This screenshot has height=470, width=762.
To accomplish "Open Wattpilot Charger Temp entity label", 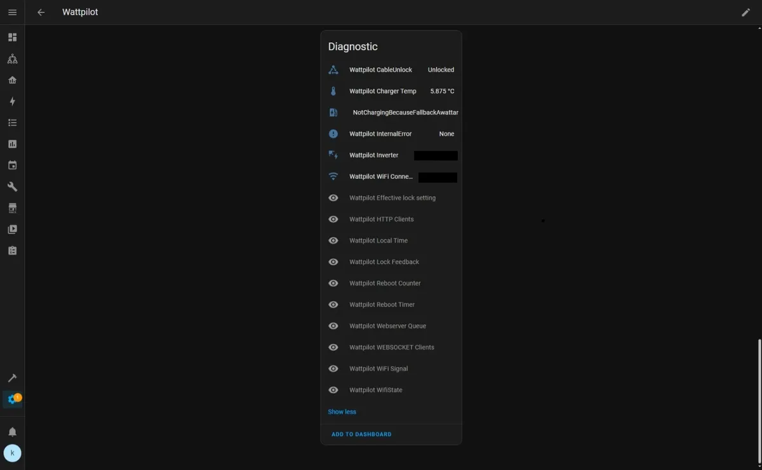I will tap(383, 91).
